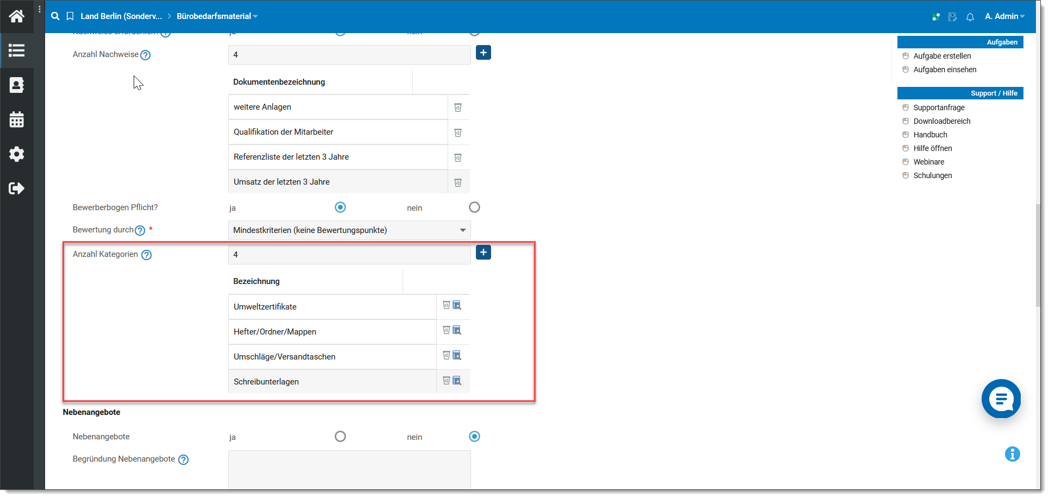Open details icon for Umweltzertifikate category

(x=457, y=306)
